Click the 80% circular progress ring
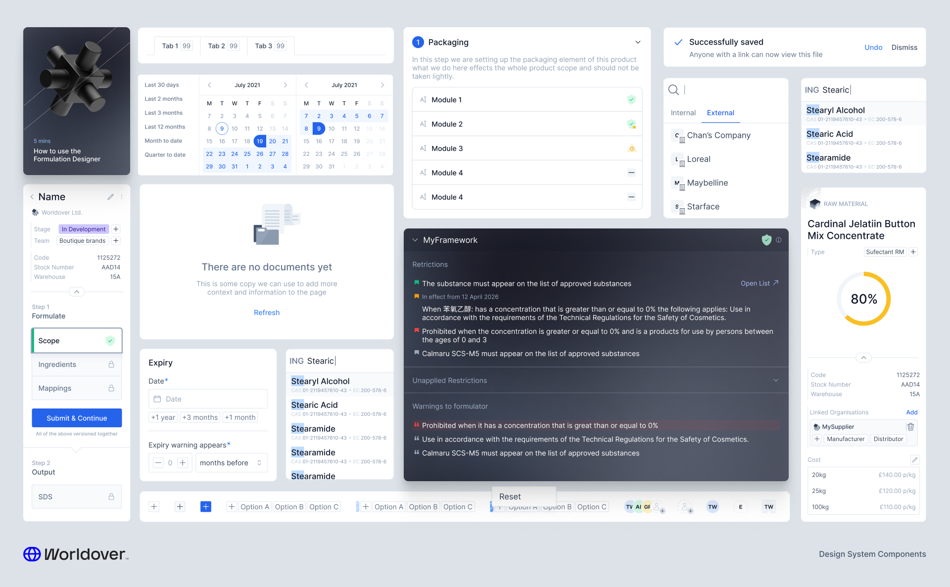Image resolution: width=950 pixels, height=587 pixels. coord(863,299)
